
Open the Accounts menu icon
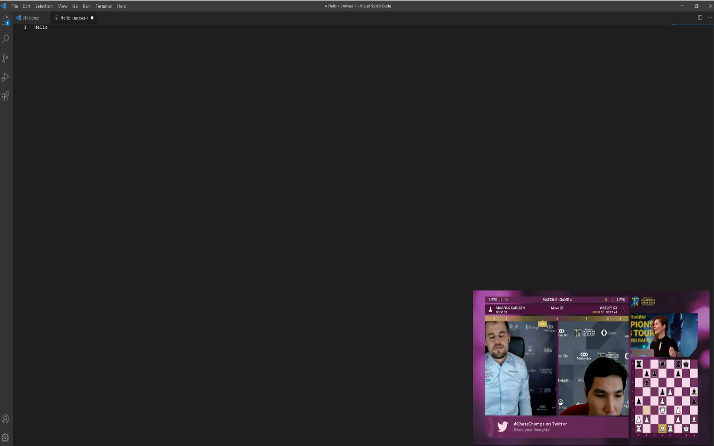point(6,419)
